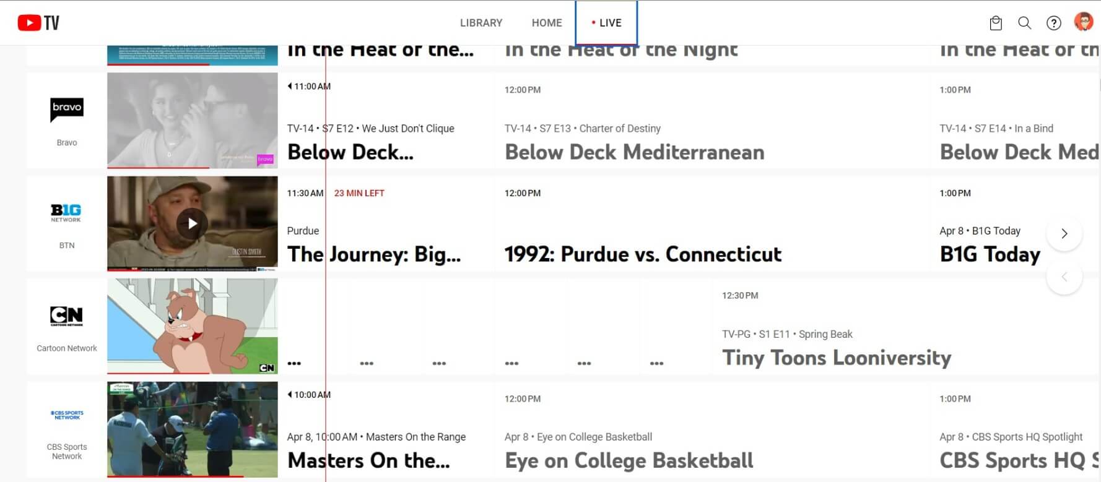The width and height of the screenshot is (1101, 482).
Task: Open the help question mark icon
Action: [x=1053, y=23]
